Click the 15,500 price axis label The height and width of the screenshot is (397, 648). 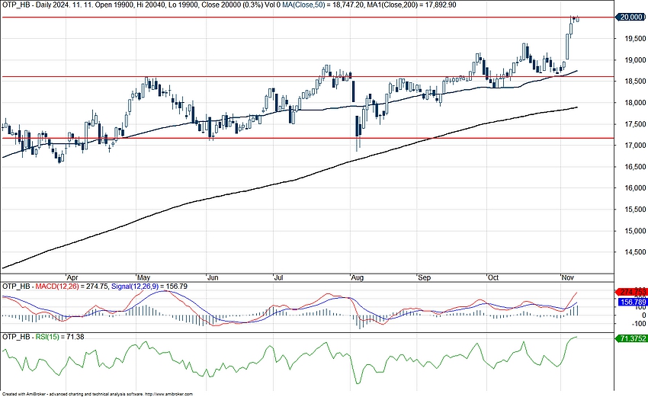coord(636,210)
